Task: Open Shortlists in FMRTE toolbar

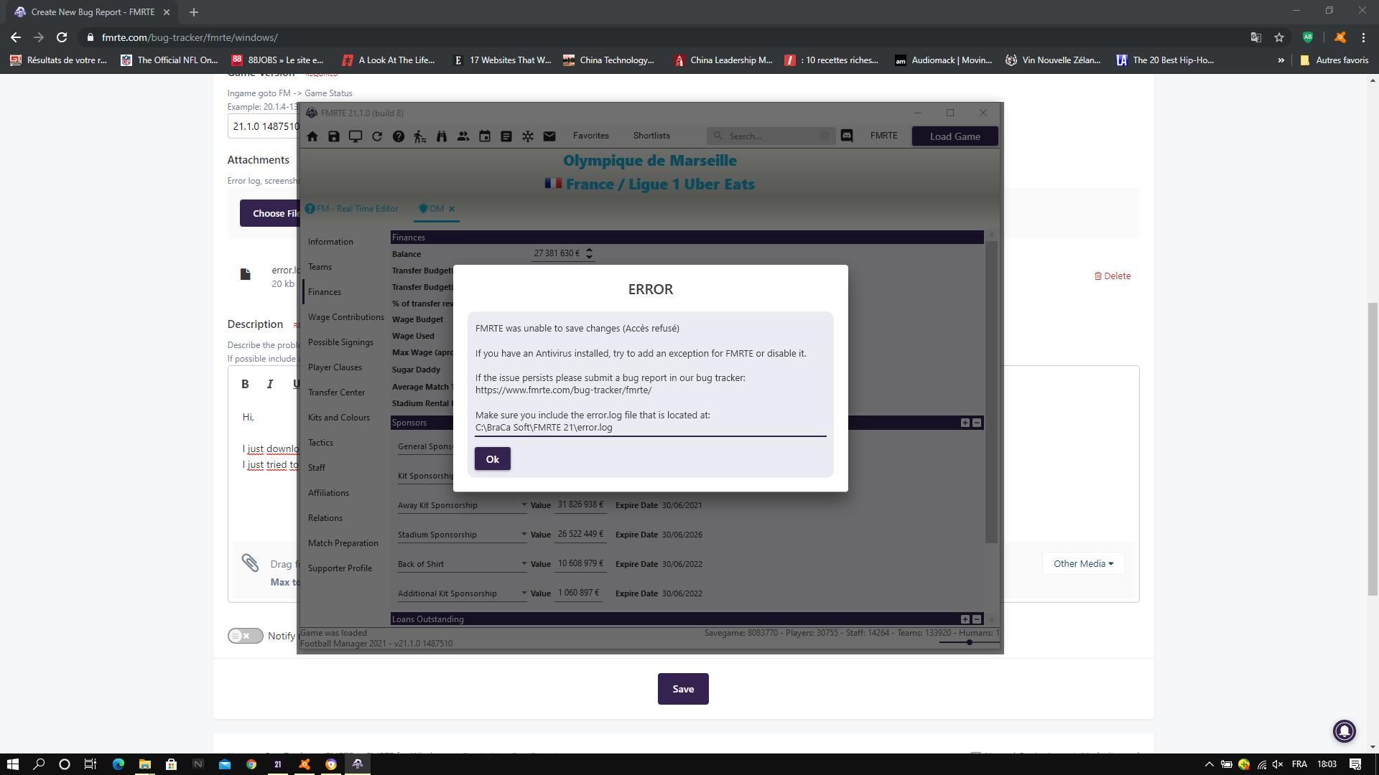Action: click(x=651, y=136)
